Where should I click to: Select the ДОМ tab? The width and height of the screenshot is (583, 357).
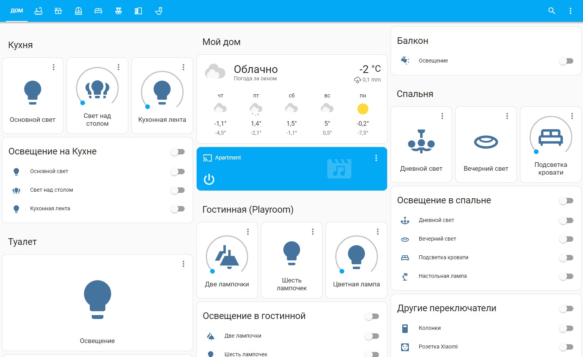coord(17,11)
